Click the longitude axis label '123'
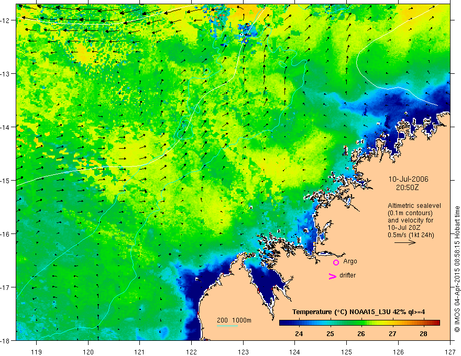 pos(243,352)
